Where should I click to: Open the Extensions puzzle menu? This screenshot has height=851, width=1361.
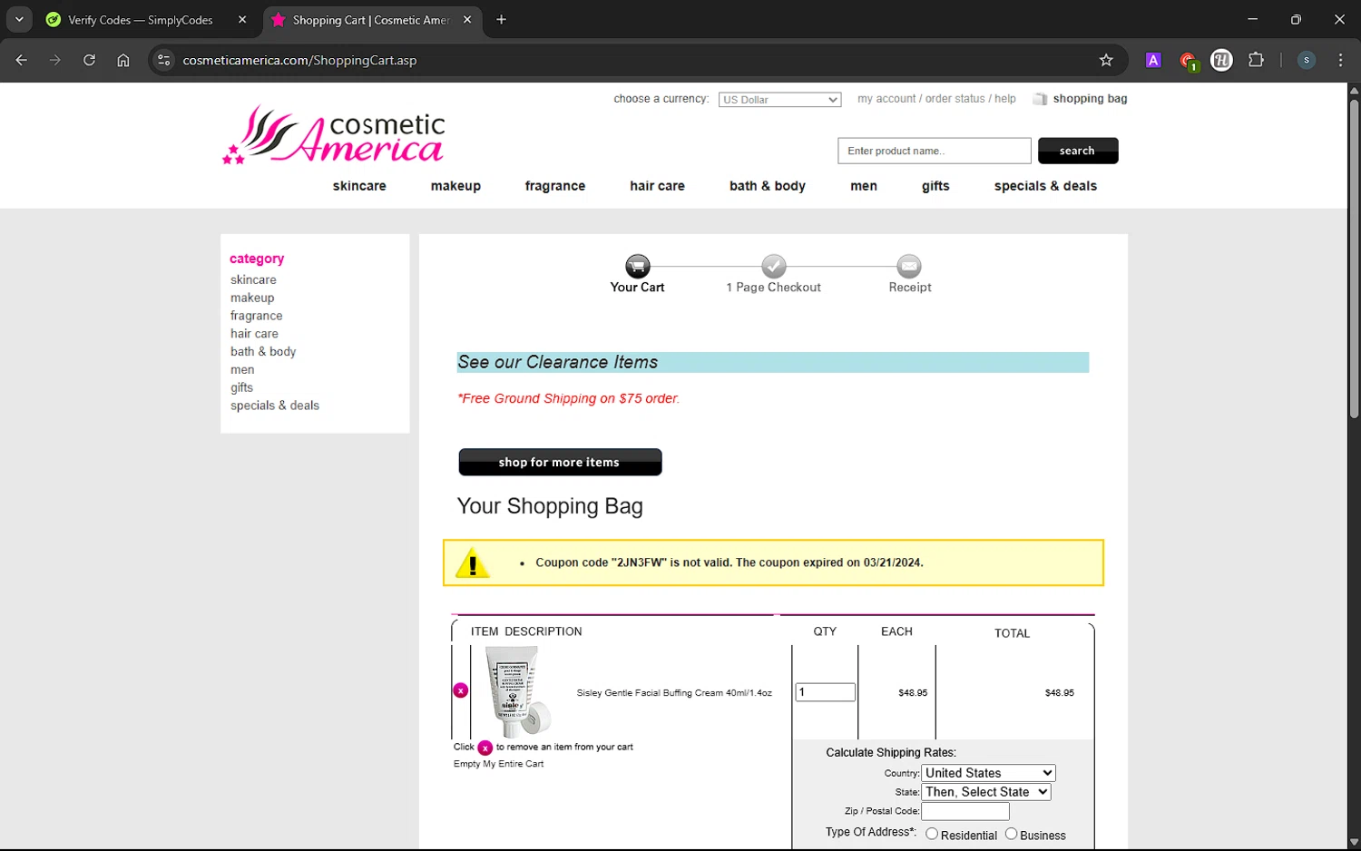(1256, 60)
